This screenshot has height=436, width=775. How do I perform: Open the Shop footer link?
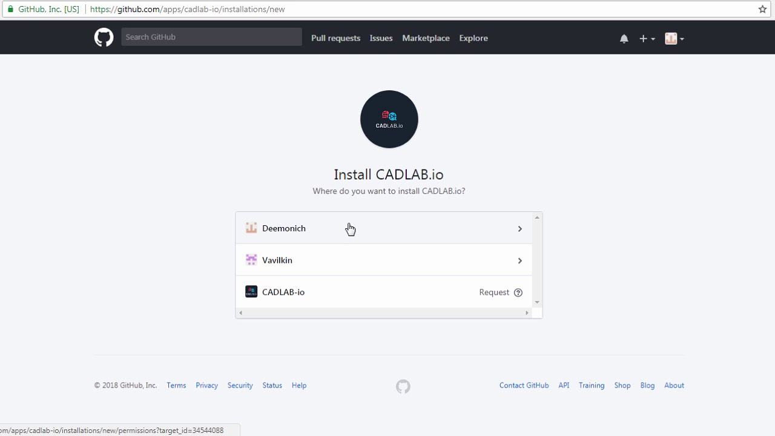[622, 385]
